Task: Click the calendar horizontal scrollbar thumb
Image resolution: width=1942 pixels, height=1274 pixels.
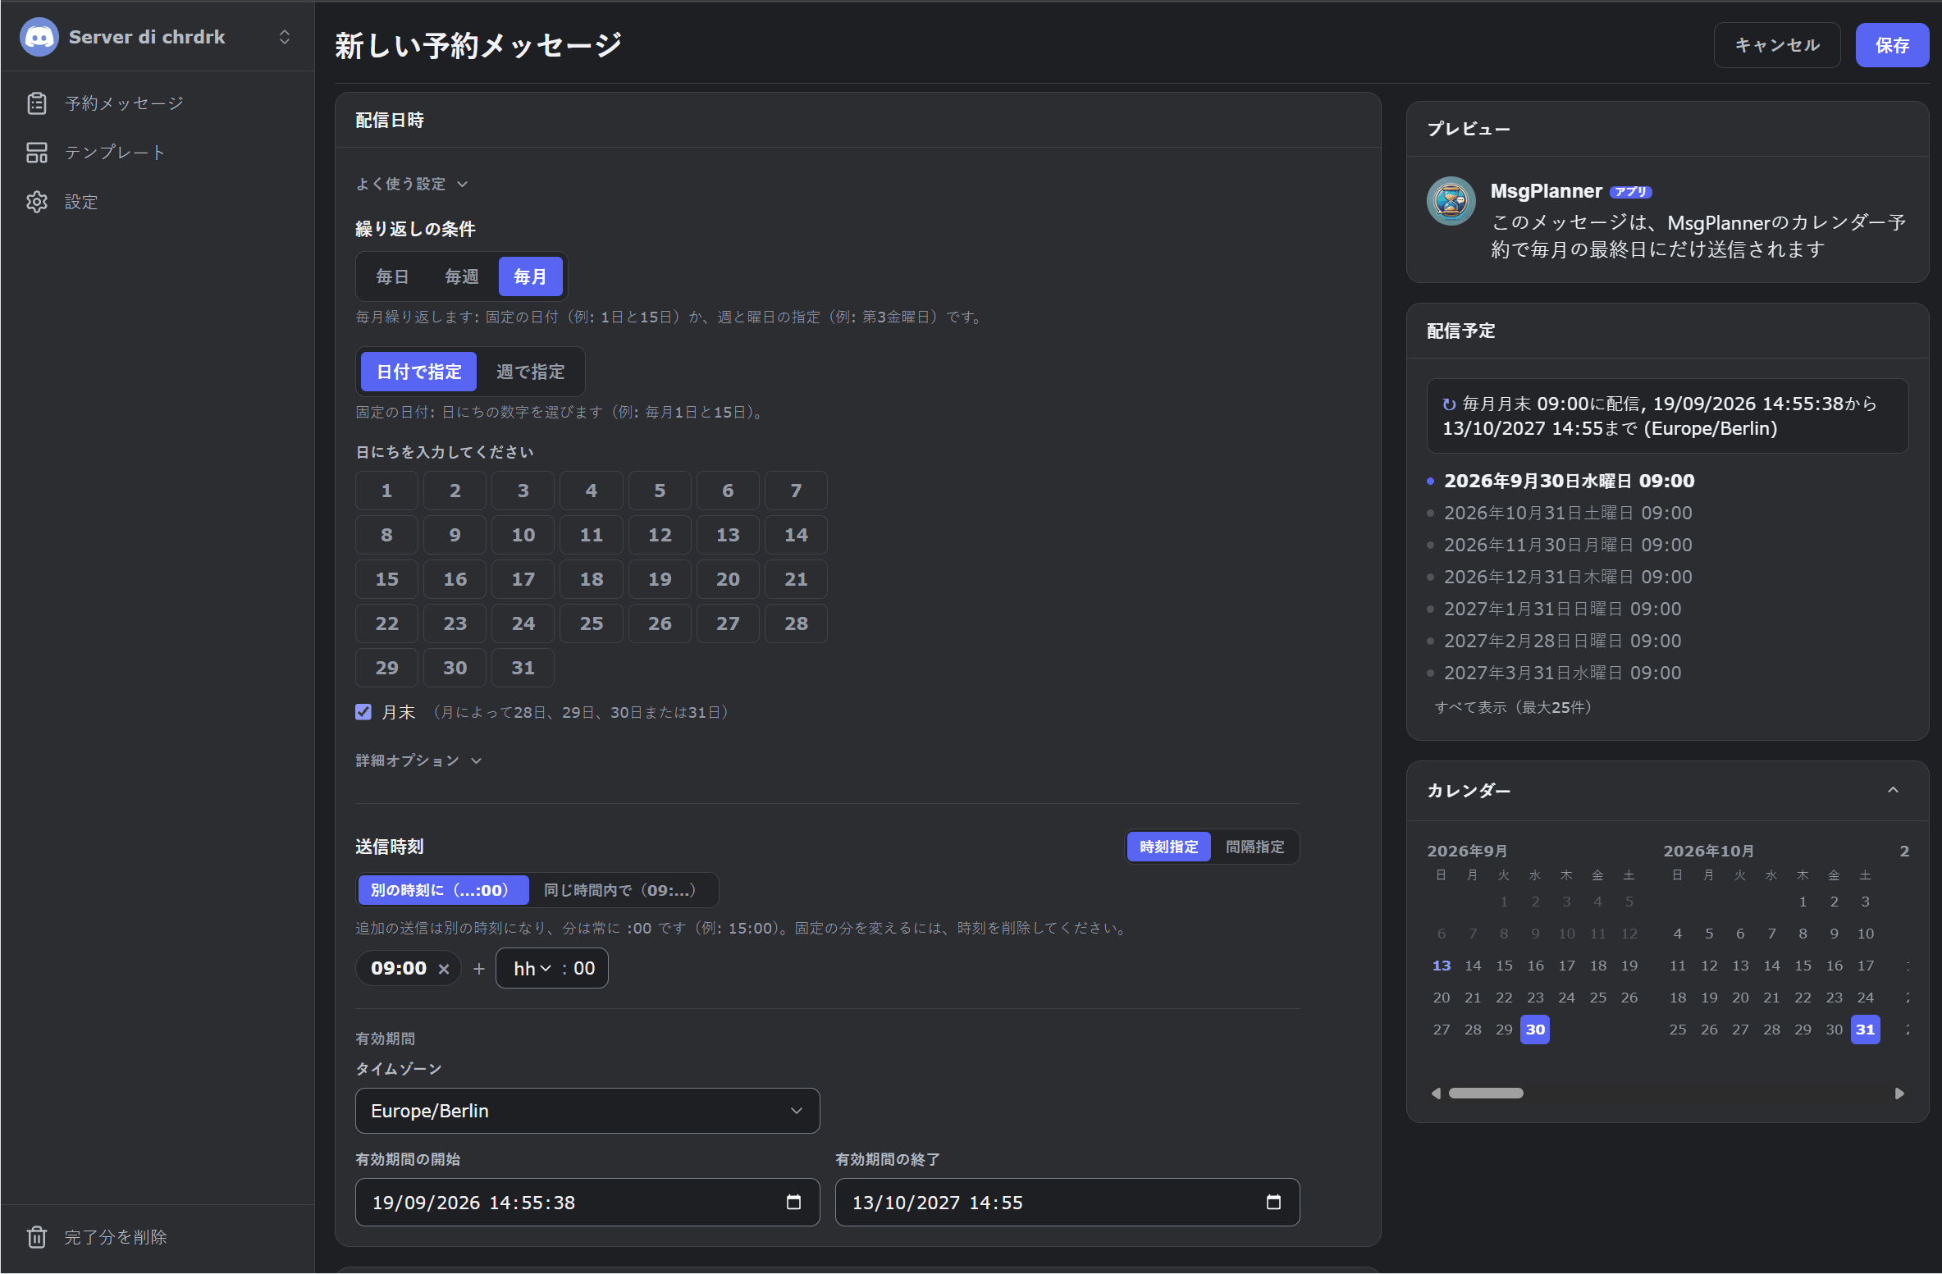Action: (1486, 1093)
